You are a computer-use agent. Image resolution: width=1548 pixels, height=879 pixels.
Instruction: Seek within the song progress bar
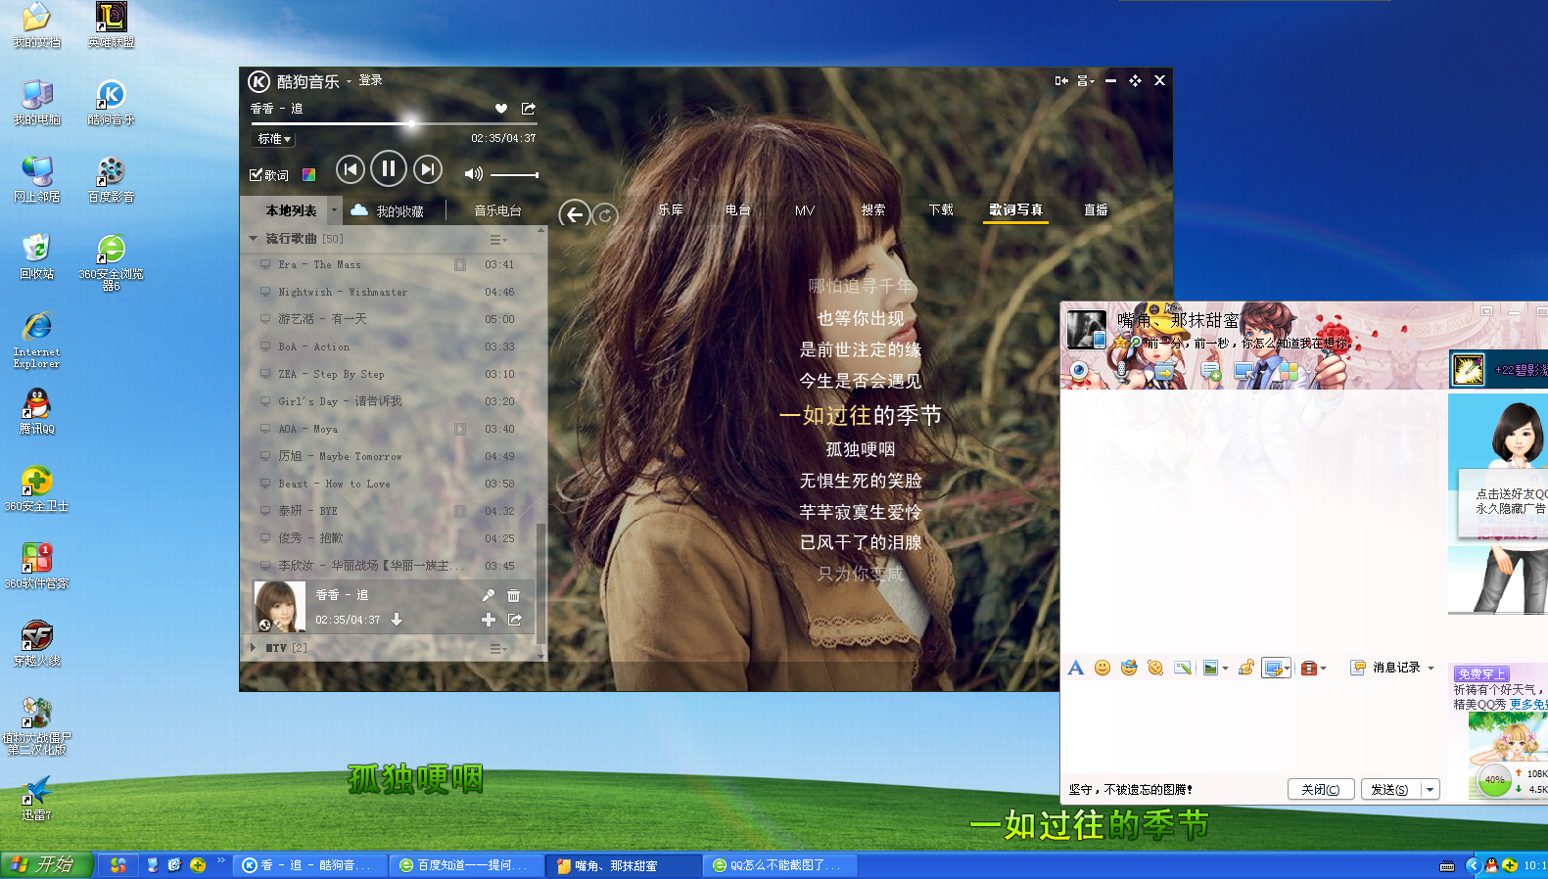pos(394,123)
